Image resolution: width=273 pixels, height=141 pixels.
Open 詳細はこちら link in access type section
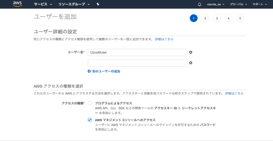234,93
